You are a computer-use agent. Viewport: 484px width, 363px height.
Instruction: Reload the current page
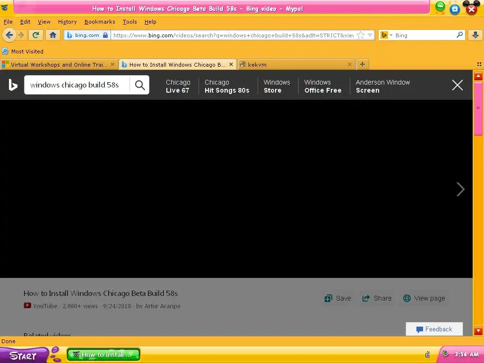[x=36, y=35]
